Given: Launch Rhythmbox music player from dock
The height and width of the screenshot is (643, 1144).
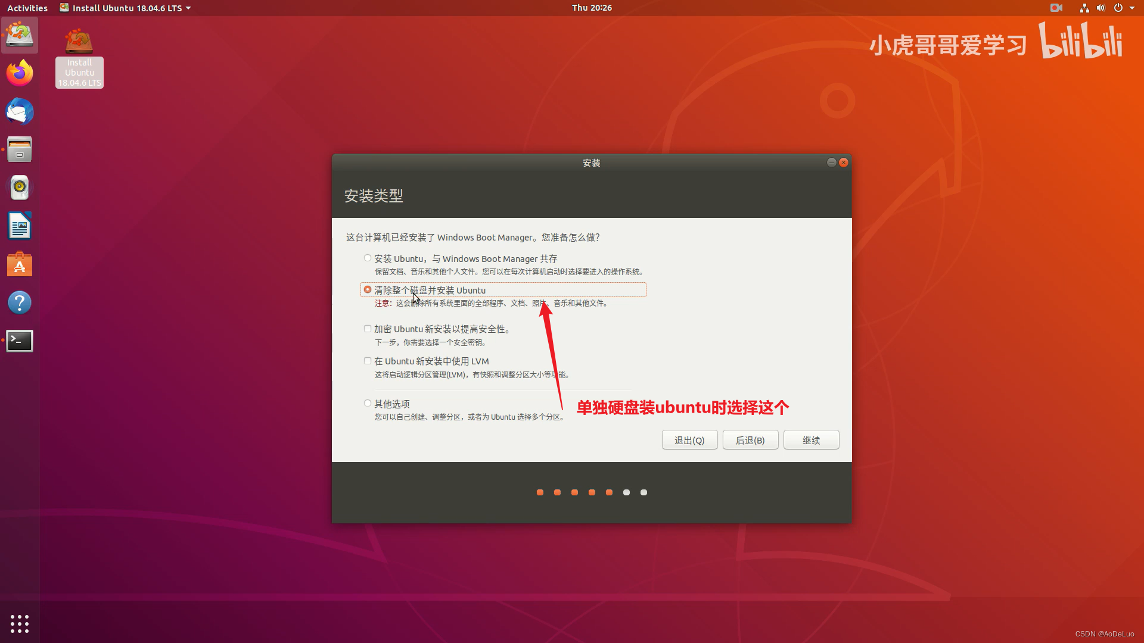Looking at the screenshot, I should point(20,188).
